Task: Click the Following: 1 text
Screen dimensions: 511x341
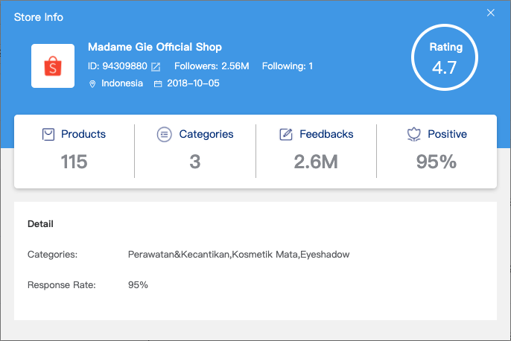Action: click(x=288, y=66)
